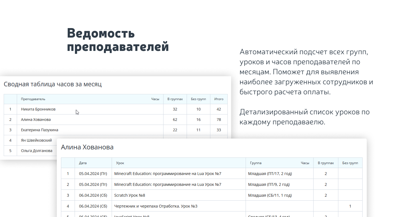Image resolution: width=401 pixels, height=217 pixels.
Task: Click "Дата" column header in the detail table
Action: click(83, 163)
